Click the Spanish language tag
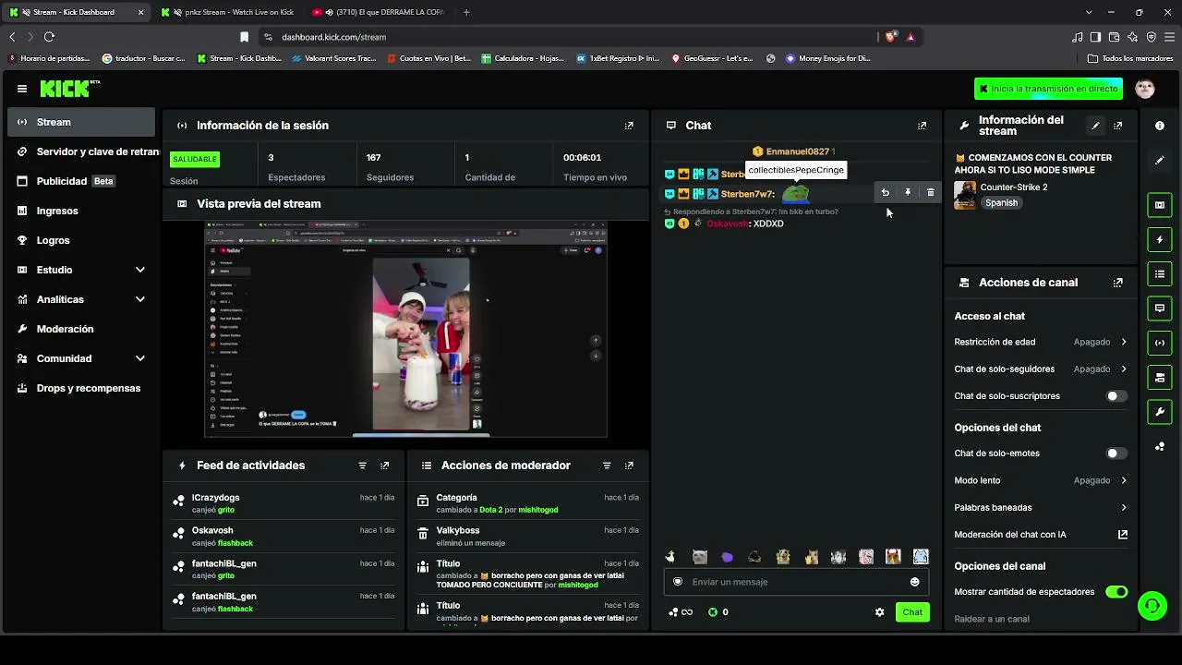This screenshot has height=665, width=1182. 1001,203
